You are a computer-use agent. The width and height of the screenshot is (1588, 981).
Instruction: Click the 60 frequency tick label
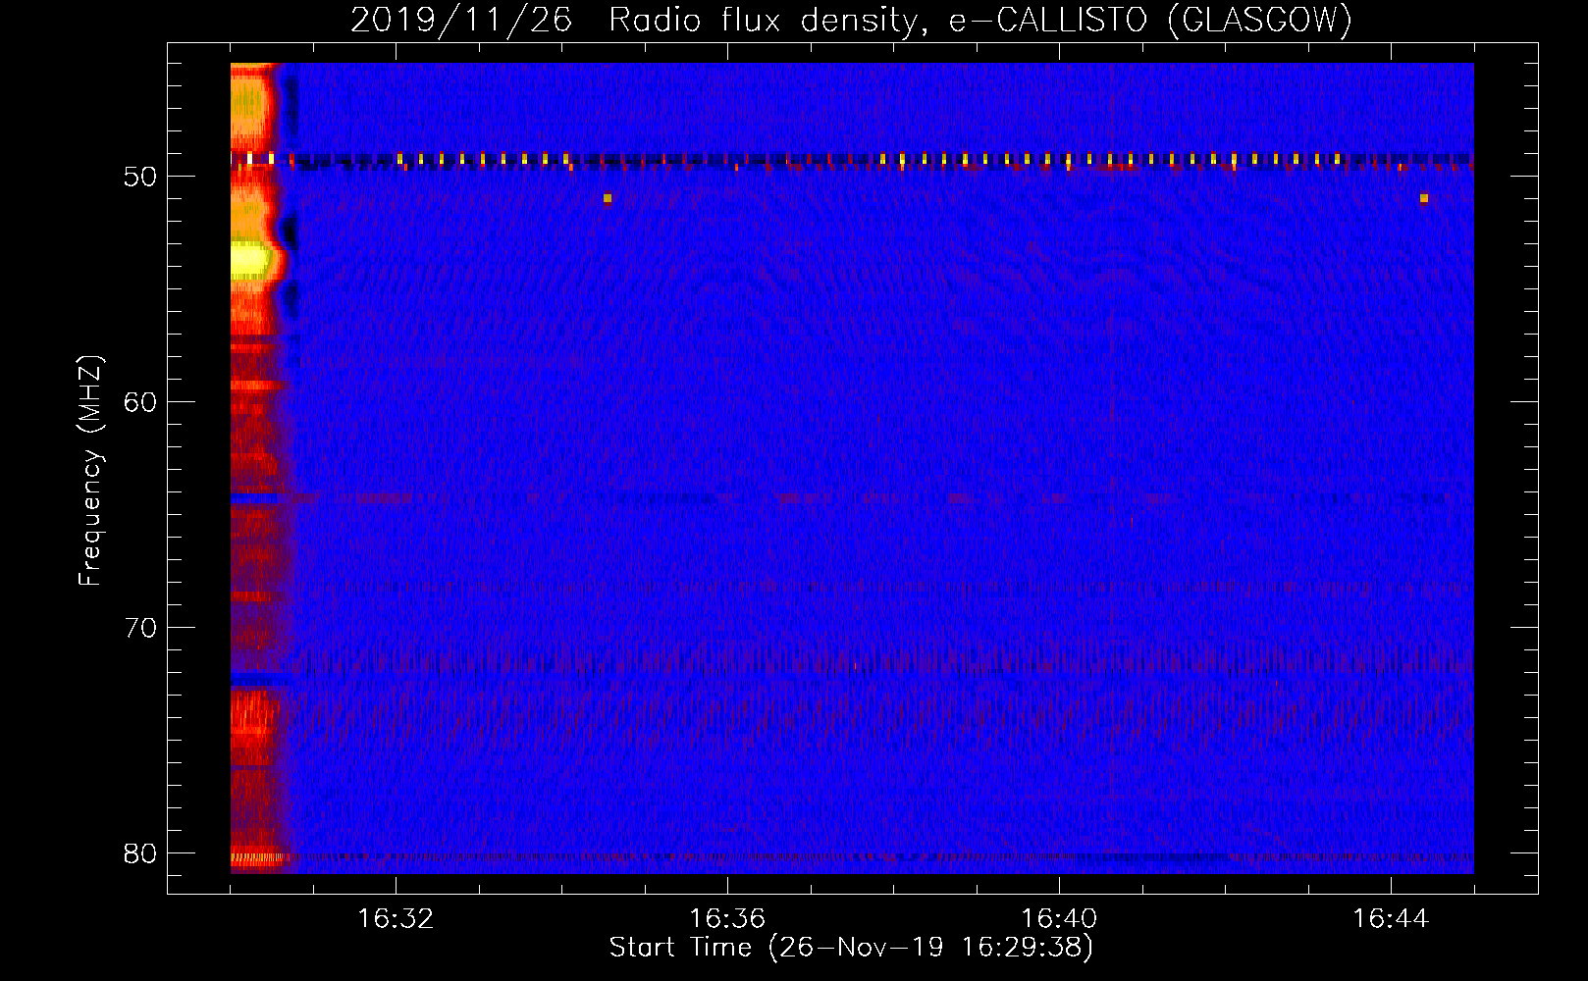pos(140,402)
